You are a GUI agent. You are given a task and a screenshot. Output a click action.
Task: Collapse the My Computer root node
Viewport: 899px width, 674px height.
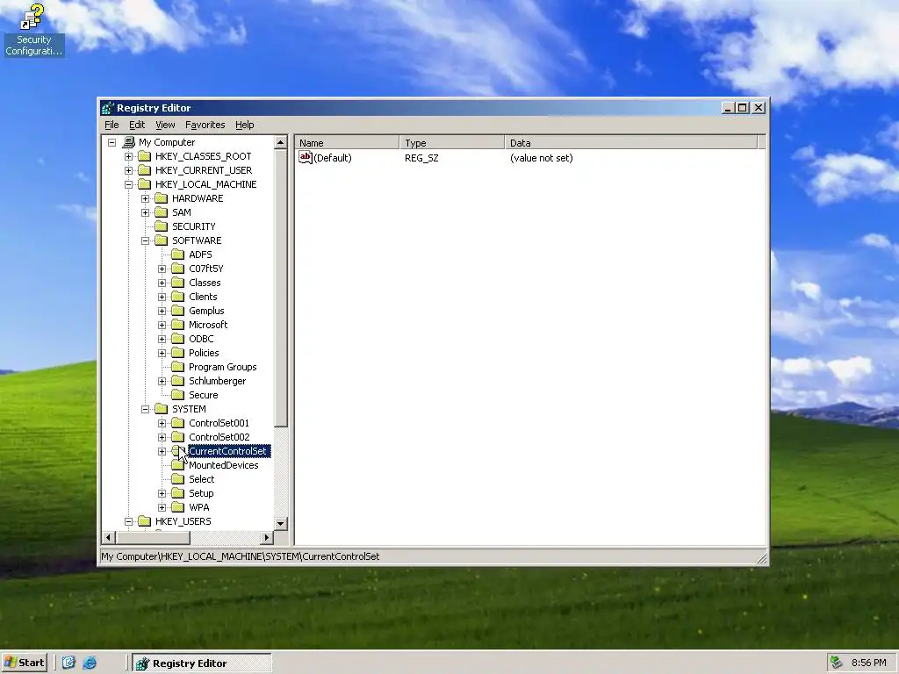[111, 142]
